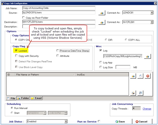
Task: Open the Source Connect As dropdown
Action: pos(152,13)
